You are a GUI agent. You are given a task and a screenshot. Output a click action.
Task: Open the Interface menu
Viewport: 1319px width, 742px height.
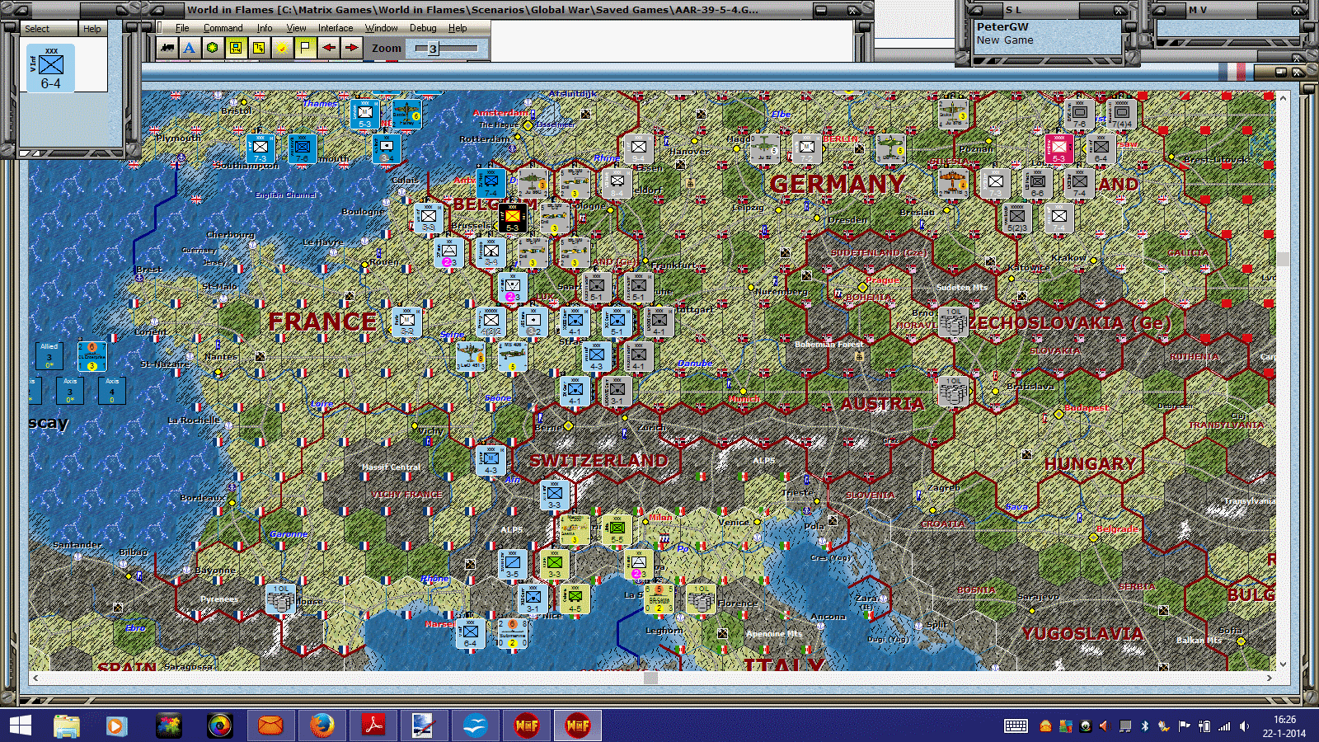pyautogui.click(x=336, y=28)
